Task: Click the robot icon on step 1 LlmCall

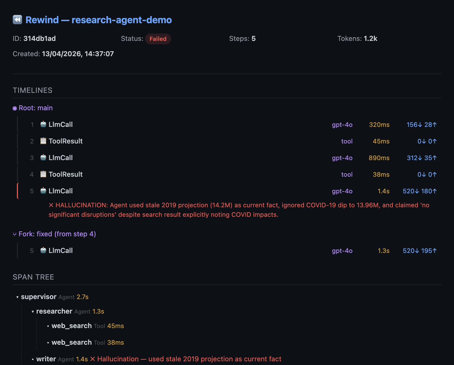Action: [x=43, y=124]
